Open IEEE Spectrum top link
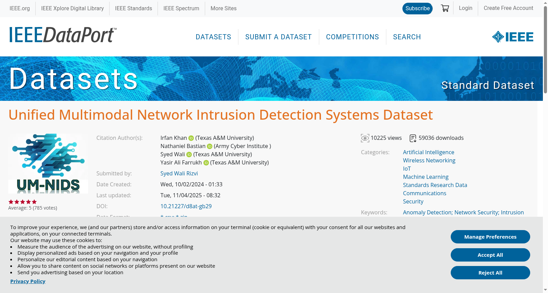This screenshot has width=548, height=293. coord(181,8)
